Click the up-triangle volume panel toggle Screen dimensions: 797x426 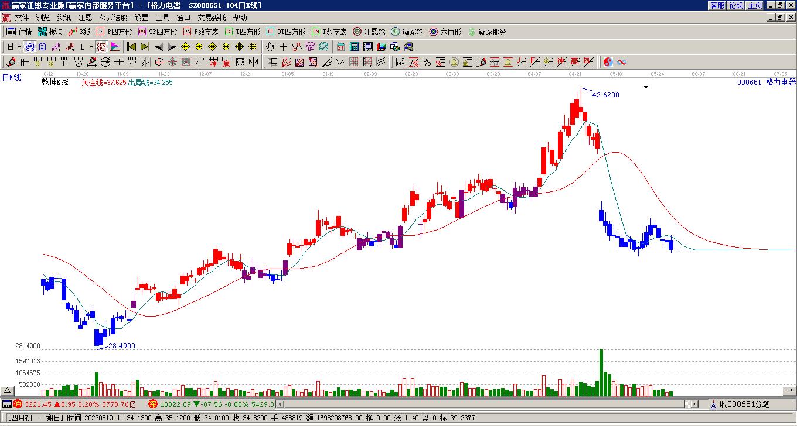pyautogui.click(x=8, y=391)
